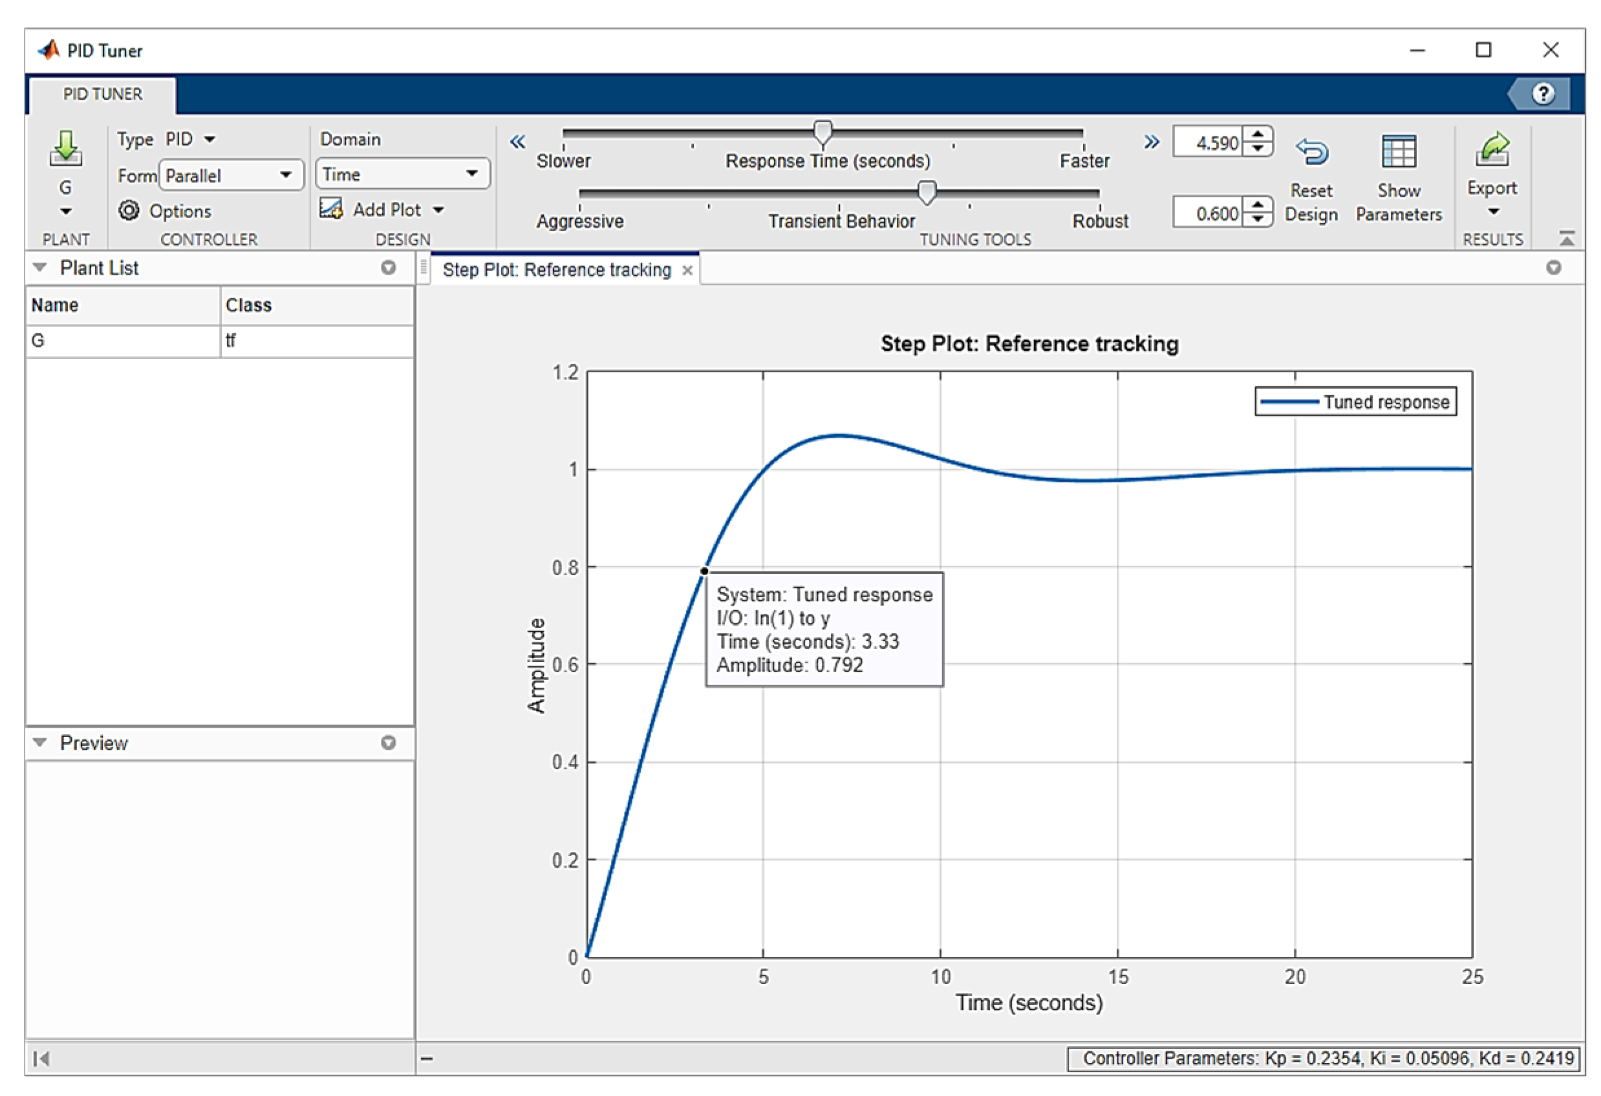Click slower response double-arrow icon
Viewport: 1601px width, 1096px height.
(x=517, y=142)
